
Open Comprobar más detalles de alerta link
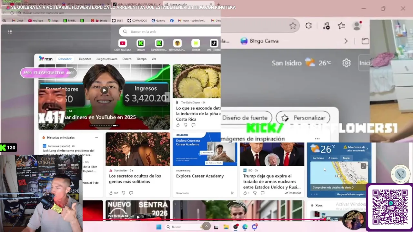click(333, 188)
